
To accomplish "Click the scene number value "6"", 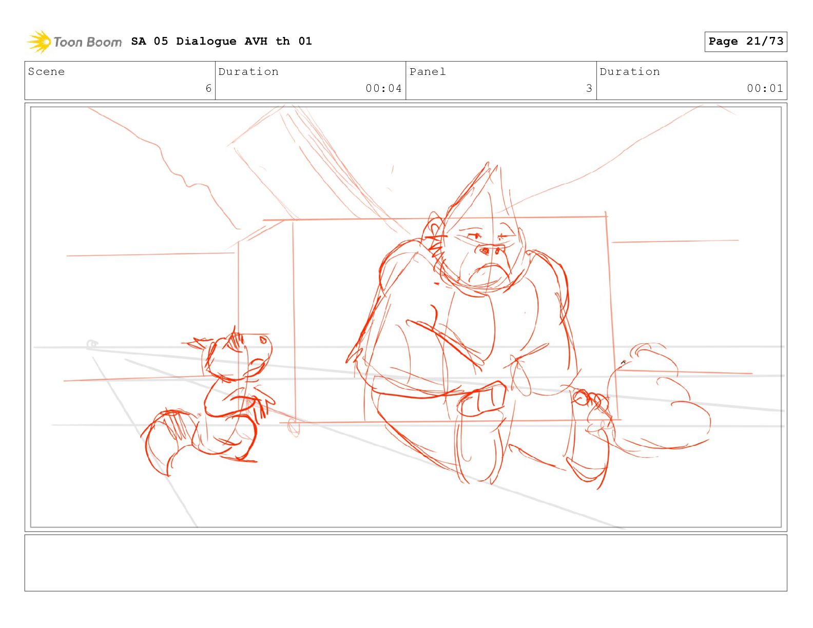I will pos(208,88).
